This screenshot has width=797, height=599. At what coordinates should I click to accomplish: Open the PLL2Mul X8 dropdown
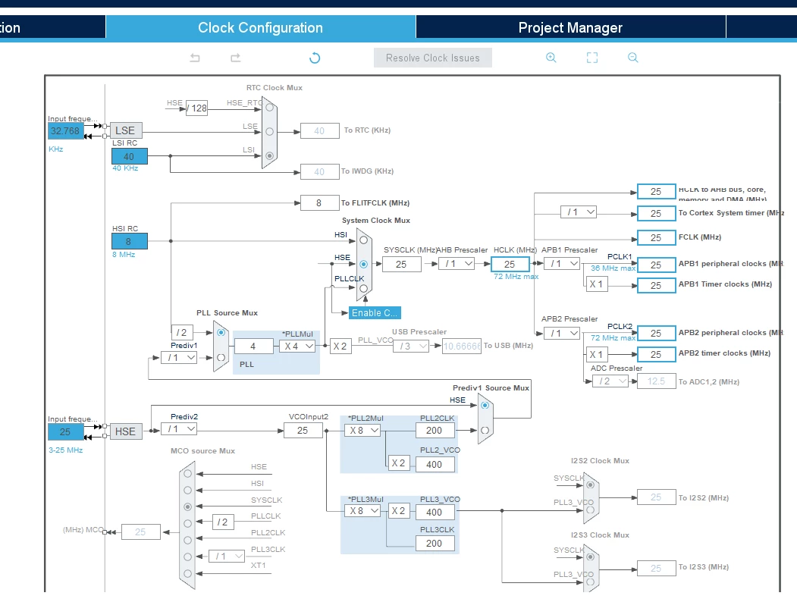[363, 431]
